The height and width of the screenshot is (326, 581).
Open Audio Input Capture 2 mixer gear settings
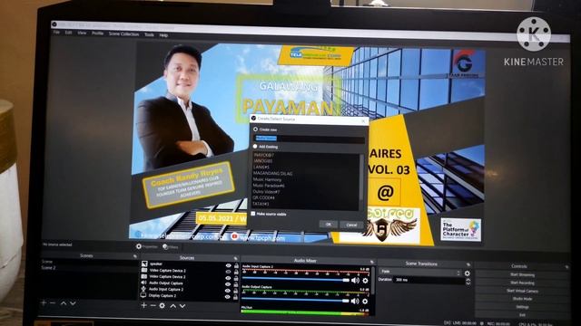365,281
